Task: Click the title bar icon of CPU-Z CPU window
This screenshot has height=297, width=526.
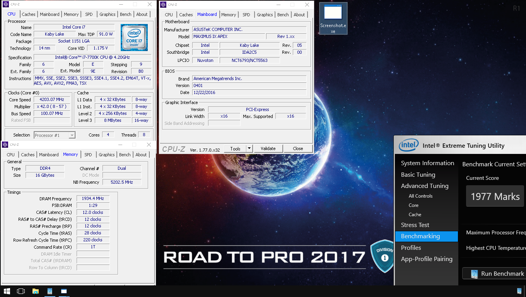Action: point(5,5)
